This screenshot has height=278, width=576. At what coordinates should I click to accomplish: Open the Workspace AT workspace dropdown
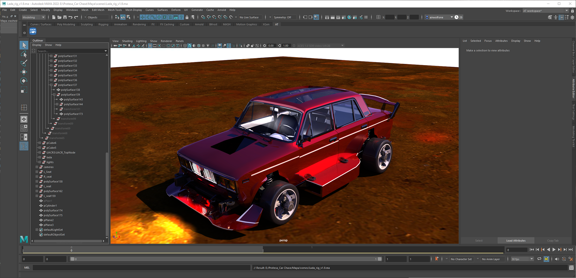[545, 11]
